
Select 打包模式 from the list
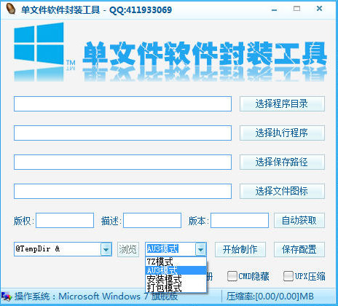pos(176,288)
